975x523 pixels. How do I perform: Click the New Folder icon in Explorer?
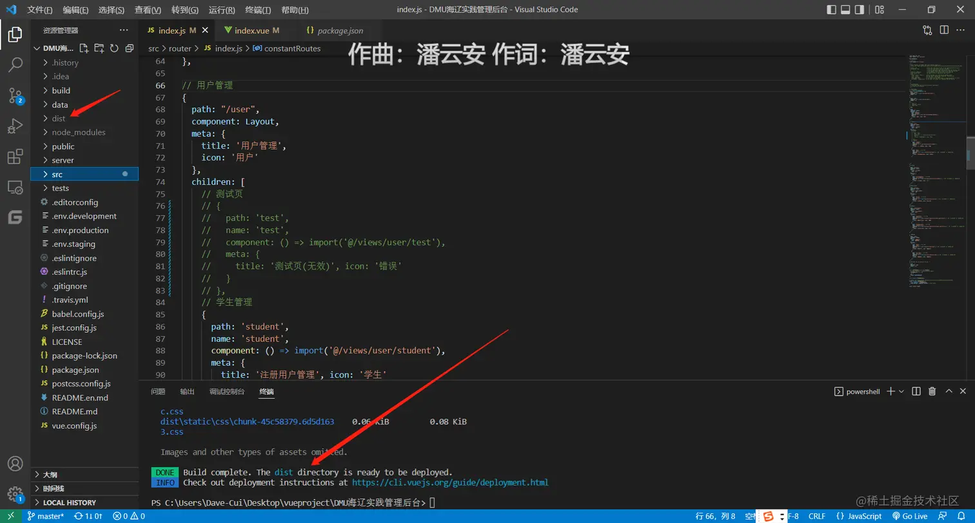[99, 48]
